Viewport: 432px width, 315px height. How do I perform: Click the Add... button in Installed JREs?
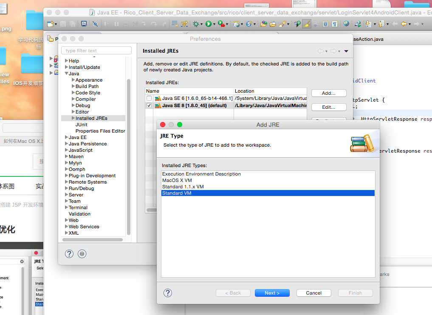329,93
